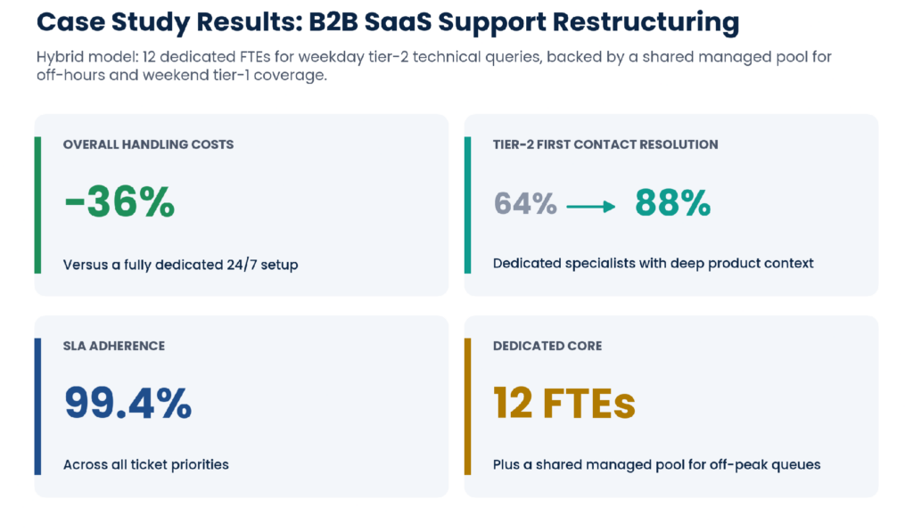Click the blue accent bar on SLA card
This screenshot has height=532, width=913.
(37, 406)
